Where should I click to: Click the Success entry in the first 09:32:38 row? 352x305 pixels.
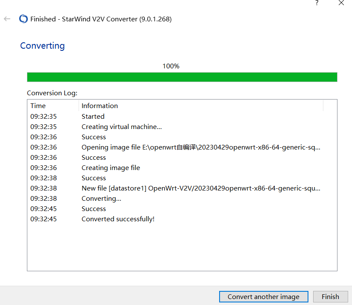pos(94,178)
